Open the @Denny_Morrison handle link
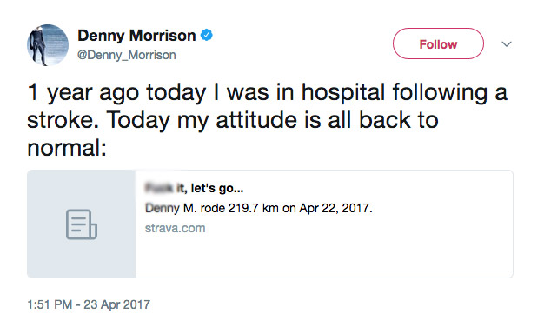This screenshot has width=544, height=321. [127, 55]
